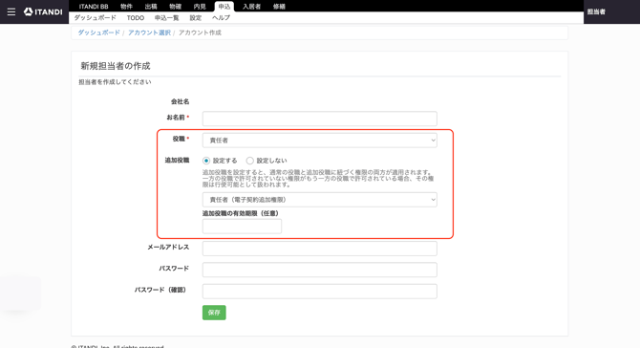Viewport: 640px width, 348px height.
Task: Follow the ダッシュボード breadcrumb link
Action: point(99,33)
